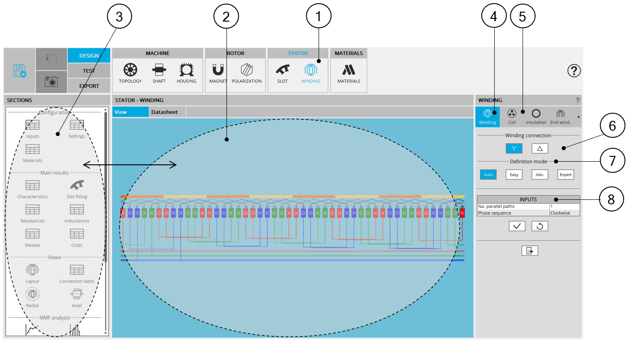
Task: Click the TEST mode button
Action: (x=89, y=71)
